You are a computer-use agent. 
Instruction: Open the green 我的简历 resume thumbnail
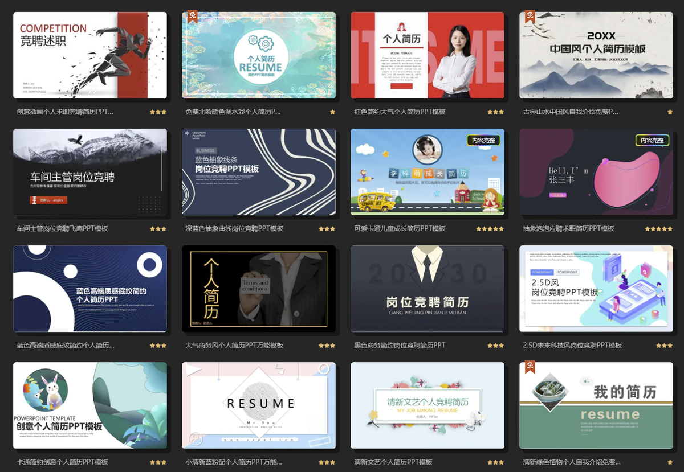coord(596,405)
